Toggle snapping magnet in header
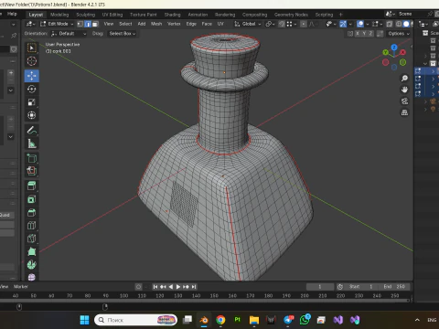Image resolution: width=439 pixels, height=329 pixels. pos(282,24)
